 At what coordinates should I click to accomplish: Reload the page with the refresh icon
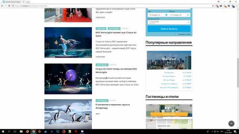9,6
